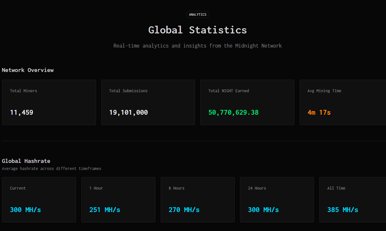This screenshot has height=231, width=386.
Task: Select the 50,770,629.38 NIGHT value
Action: (x=233, y=112)
